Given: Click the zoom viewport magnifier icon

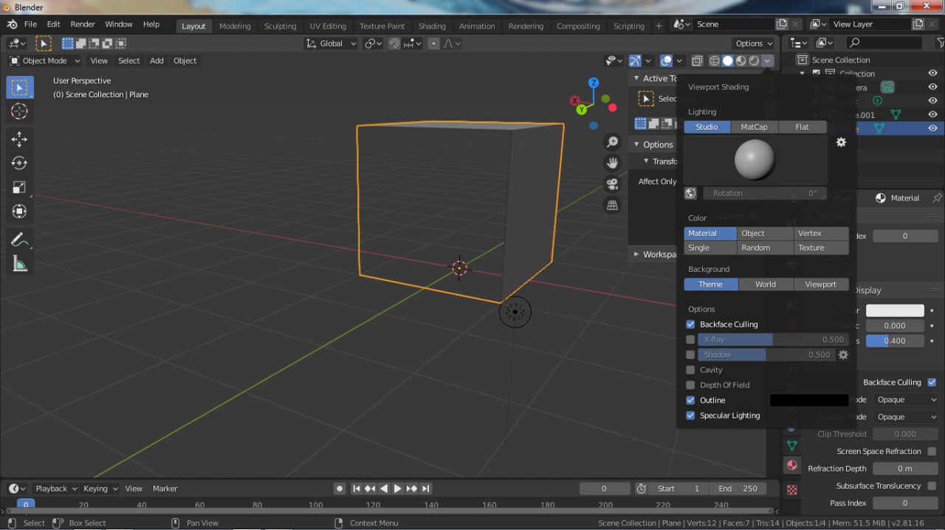Looking at the screenshot, I should click(x=612, y=142).
